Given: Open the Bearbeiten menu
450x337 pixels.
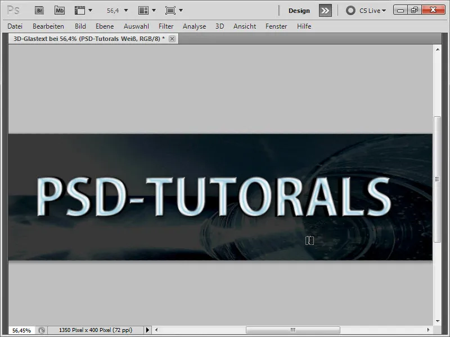Looking at the screenshot, I should [x=48, y=26].
